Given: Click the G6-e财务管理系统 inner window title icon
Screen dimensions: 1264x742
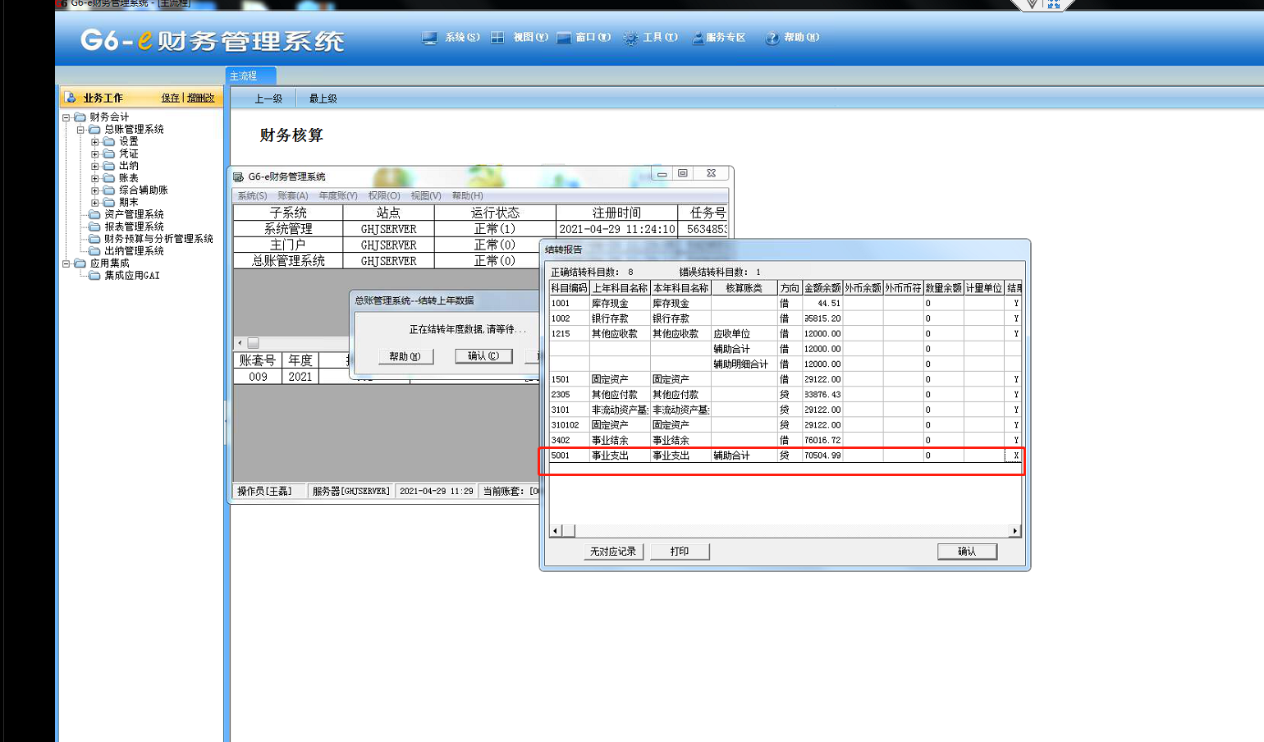Looking at the screenshot, I should click(x=239, y=176).
